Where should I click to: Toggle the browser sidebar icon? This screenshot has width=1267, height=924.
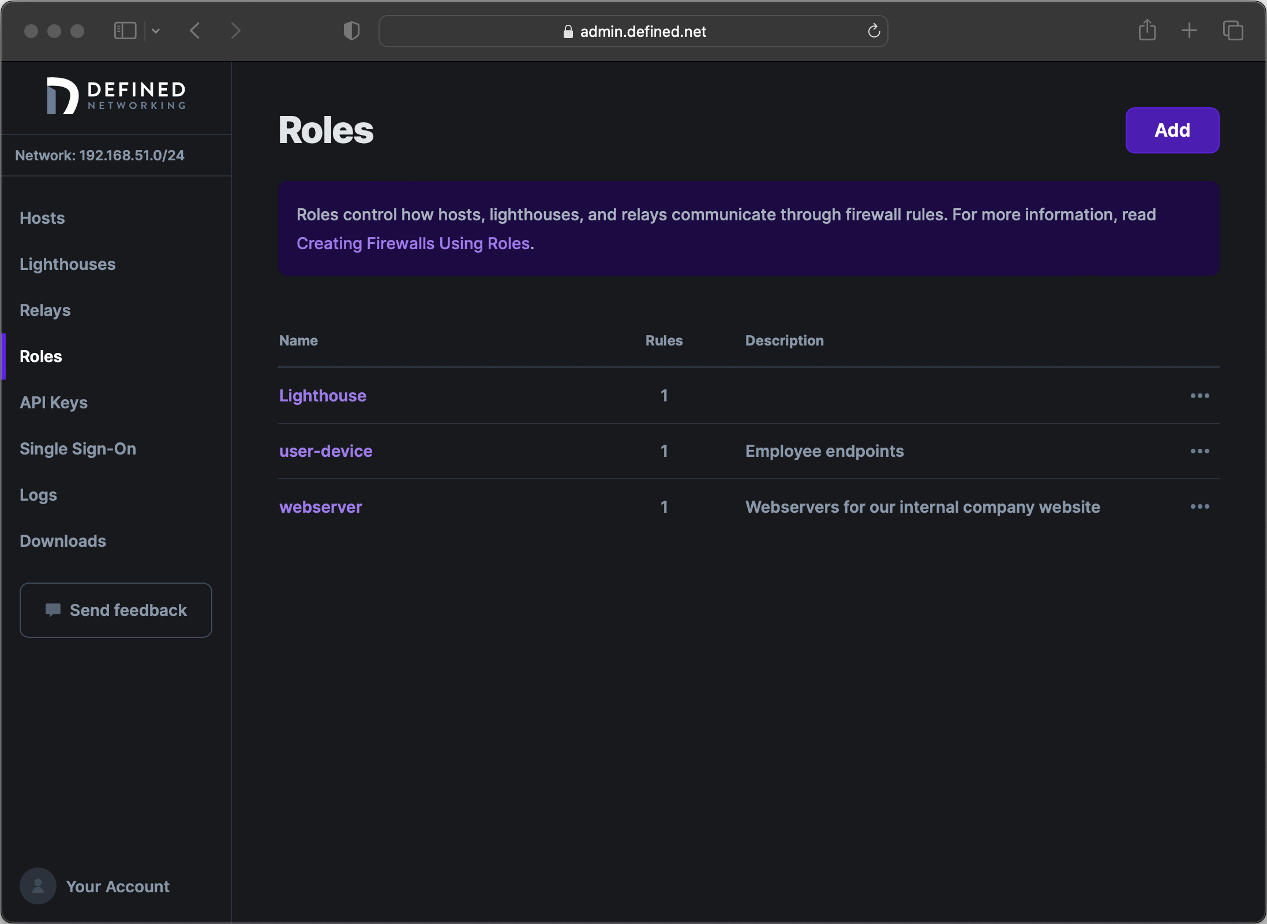tap(125, 31)
